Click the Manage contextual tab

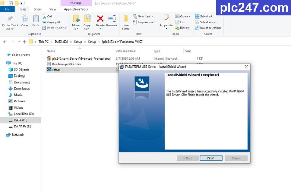click(76, 3)
